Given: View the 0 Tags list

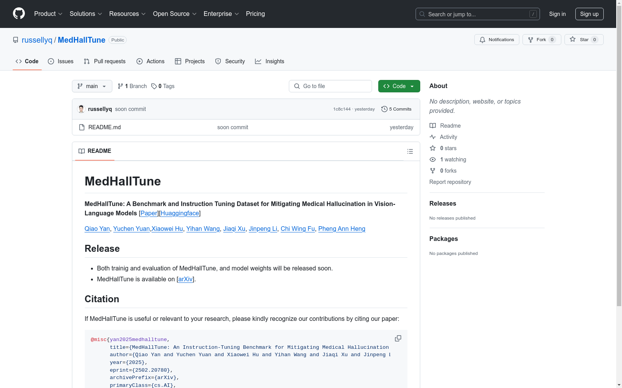Looking at the screenshot, I should (163, 86).
